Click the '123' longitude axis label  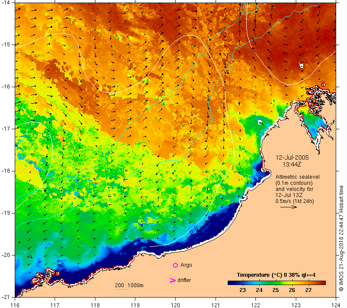(296, 305)
